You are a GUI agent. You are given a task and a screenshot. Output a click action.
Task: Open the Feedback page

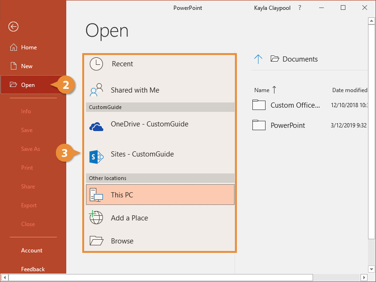(x=32, y=269)
